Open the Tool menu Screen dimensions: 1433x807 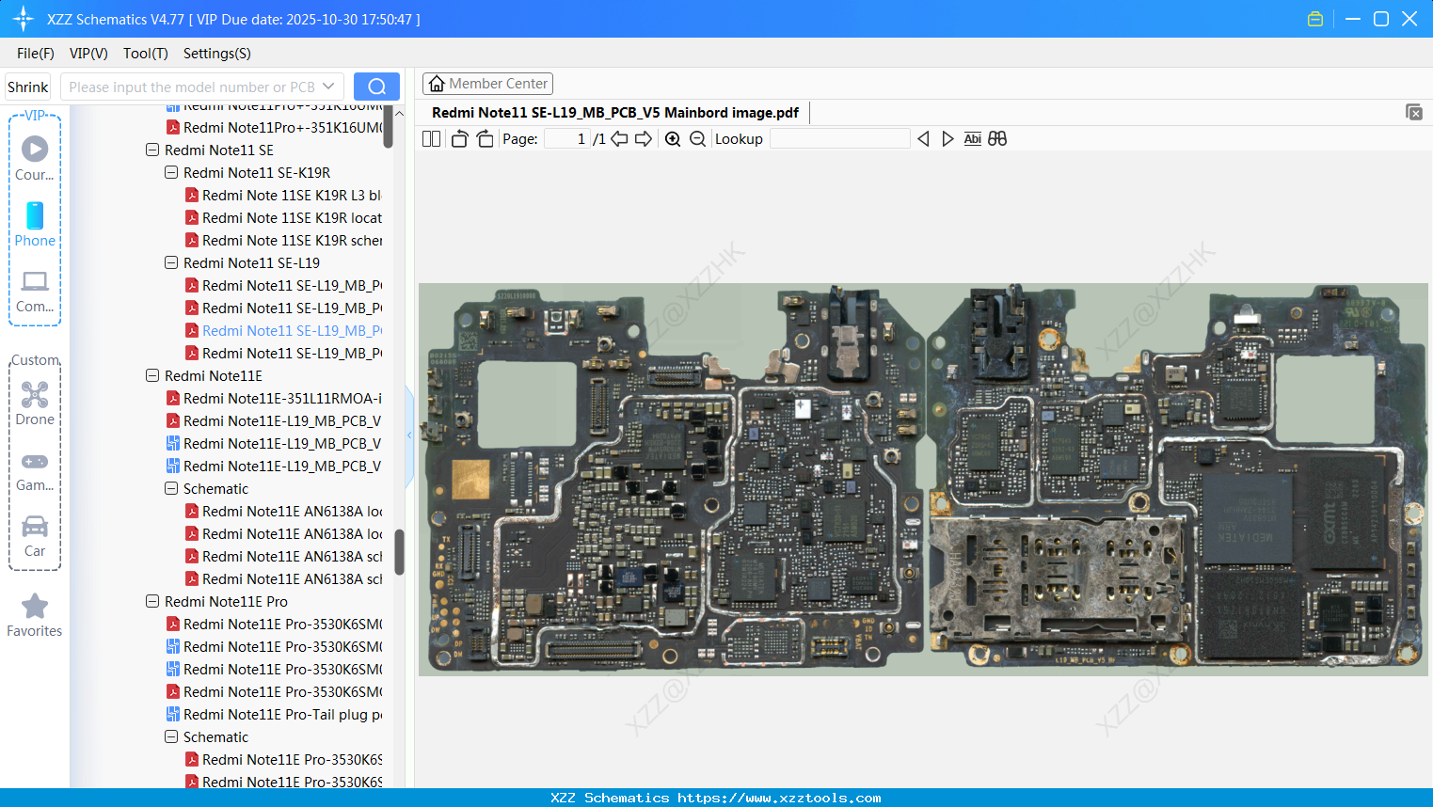point(145,54)
